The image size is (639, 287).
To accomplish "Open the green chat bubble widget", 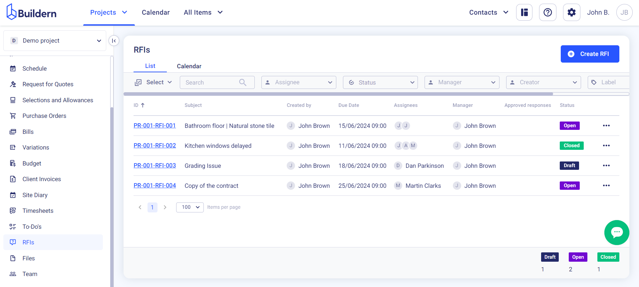I will coord(616,232).
